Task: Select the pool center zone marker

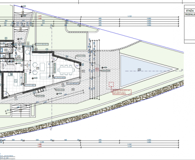Action: (x=139, y=69)
